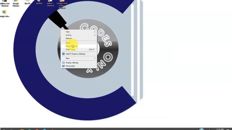Screen dimensions: 232x130
Task: Select the xampp-control.exe shortcut desktop icon
Action: coord(62,4)
